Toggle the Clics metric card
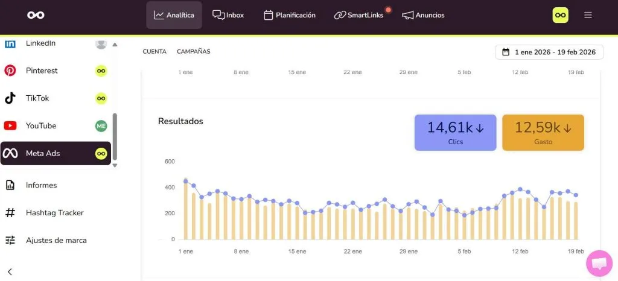 [455, 133]
